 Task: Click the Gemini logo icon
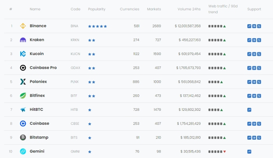click(23, 151)
